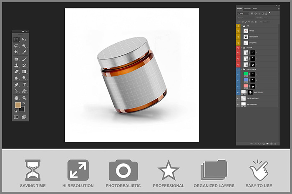Open the Kind filter dropdown
The width and height of the screenshot is (292, 194).
click(x=243, y=14)
